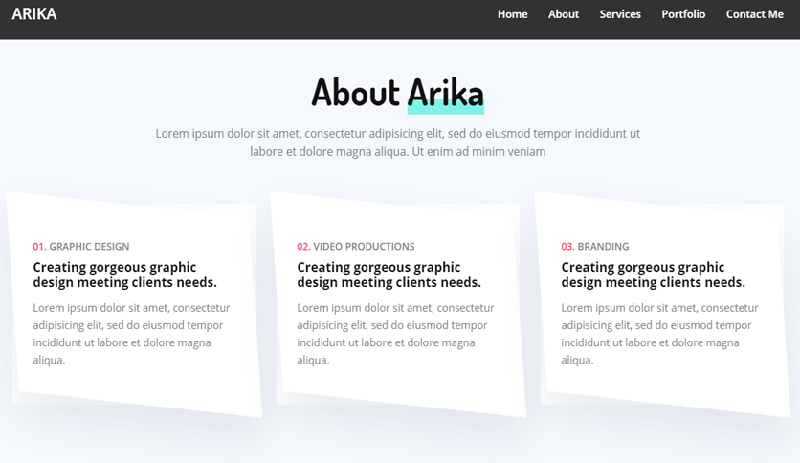
Task: Click the "About Arika" heading
Action: [397, 93]
